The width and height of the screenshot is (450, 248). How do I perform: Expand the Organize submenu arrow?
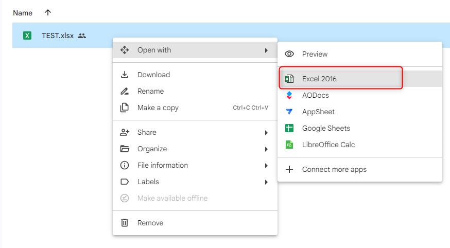(x=266, y=149)
